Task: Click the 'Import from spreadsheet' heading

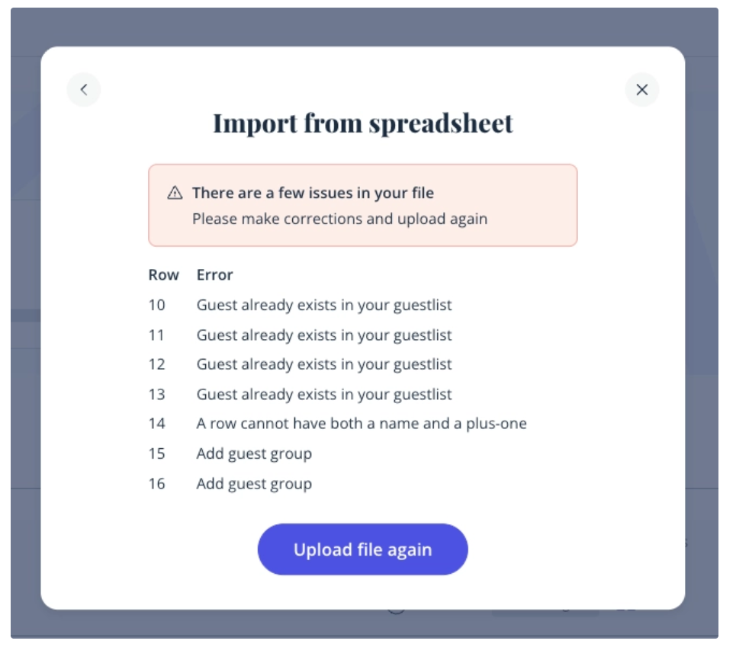Action: coord(363,123)
